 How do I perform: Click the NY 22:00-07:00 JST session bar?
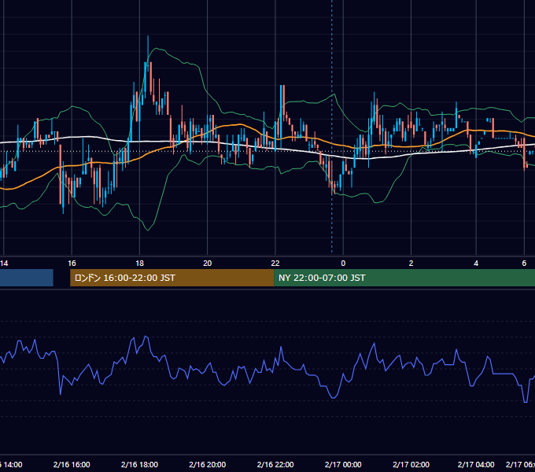tap(404, 278)
